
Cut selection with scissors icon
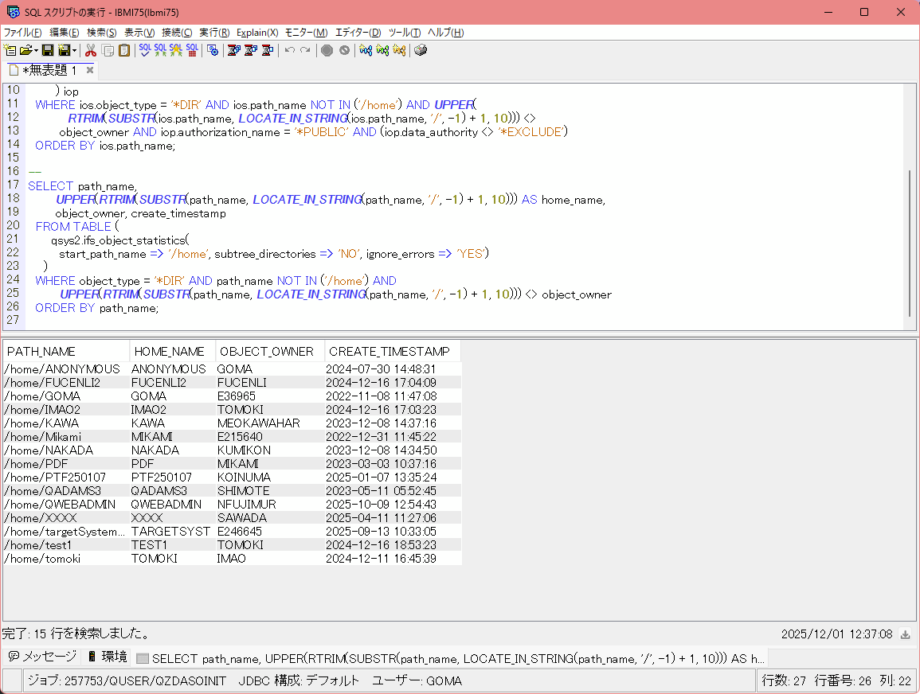pyautogui.click(x=91, y=50)
